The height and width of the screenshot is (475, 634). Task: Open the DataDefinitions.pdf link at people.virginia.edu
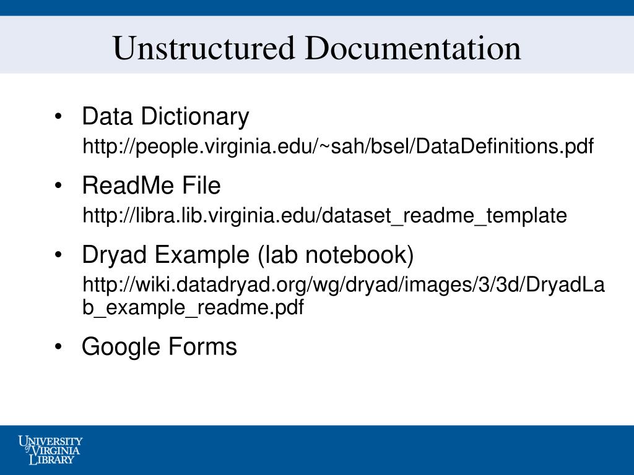(338, 146)
